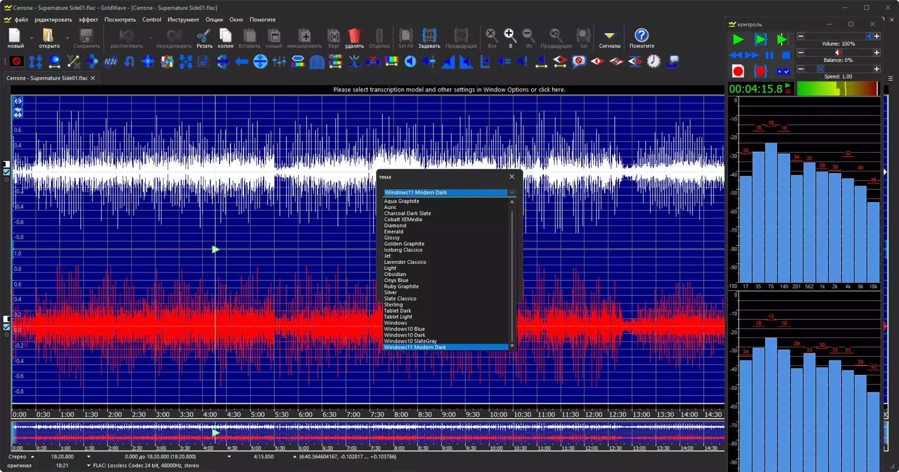This screenshot has height=472, width=899.
Task: Increase volume with the plus button
Action: click(x=876, y=36)
